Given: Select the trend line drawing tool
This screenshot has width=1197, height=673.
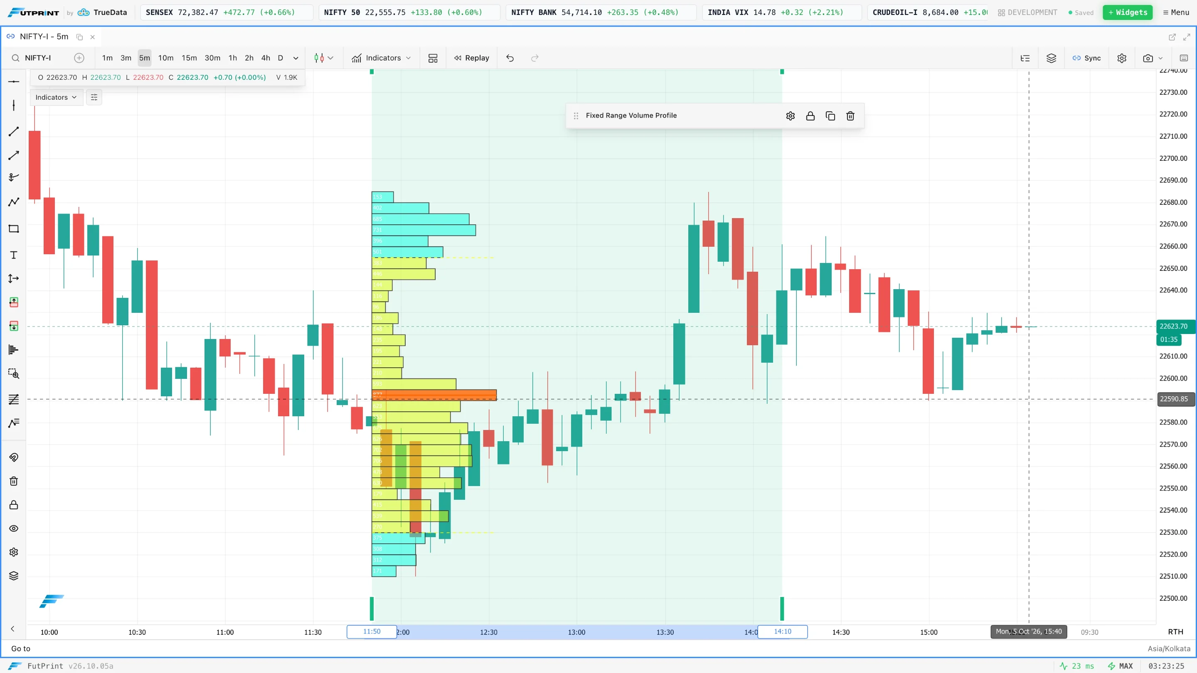Looking at the screenshot, I should click(13, 131).
